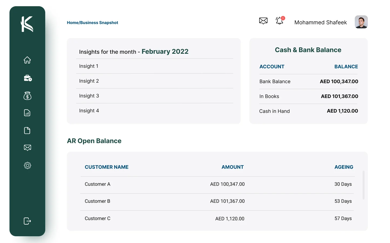Open the chart report sidebar icon
This screenshot has height=243, width=390.
tap(27, 113)
